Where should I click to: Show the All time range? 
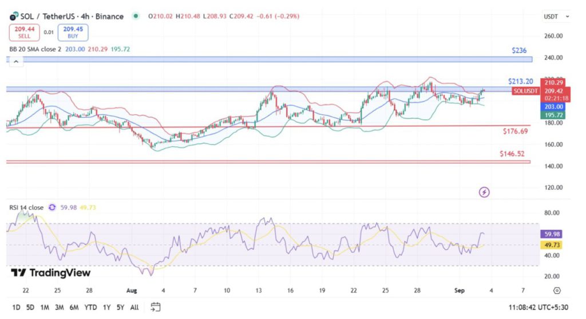134,307
